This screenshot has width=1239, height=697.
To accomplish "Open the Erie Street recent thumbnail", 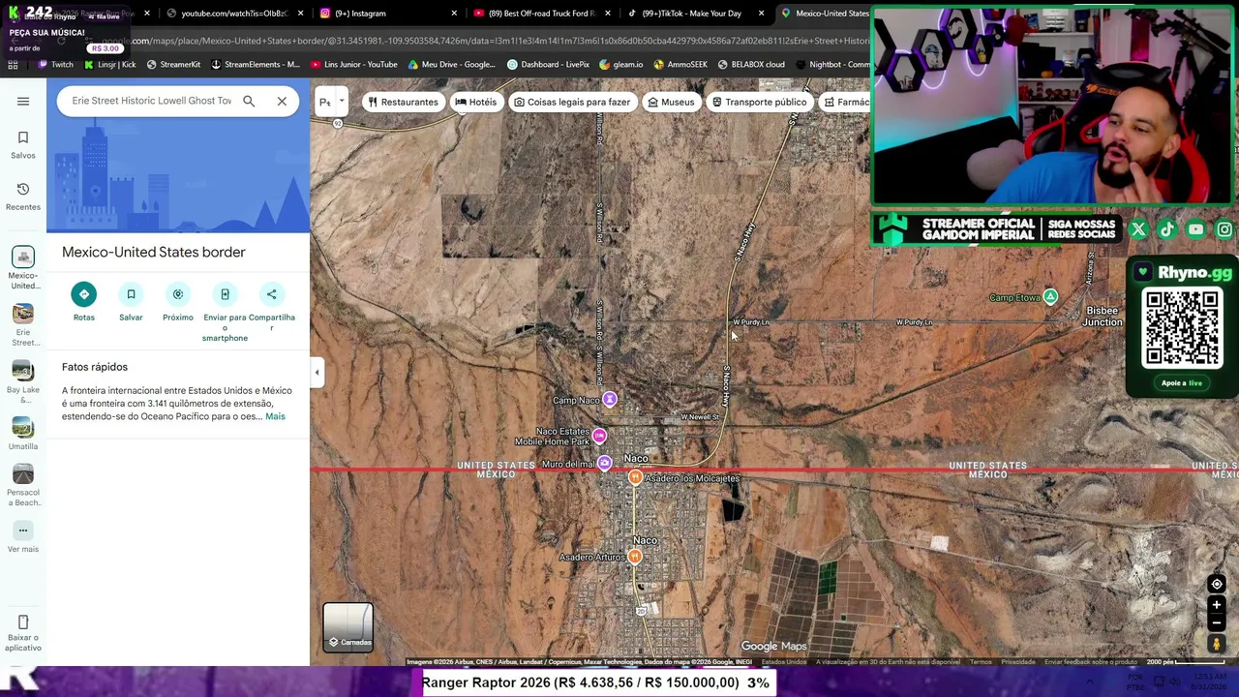I will coord(23,313).
